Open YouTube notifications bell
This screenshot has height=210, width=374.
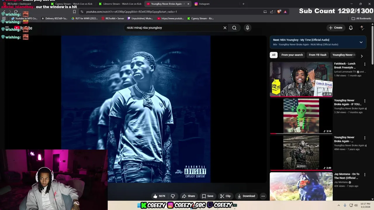351,28
